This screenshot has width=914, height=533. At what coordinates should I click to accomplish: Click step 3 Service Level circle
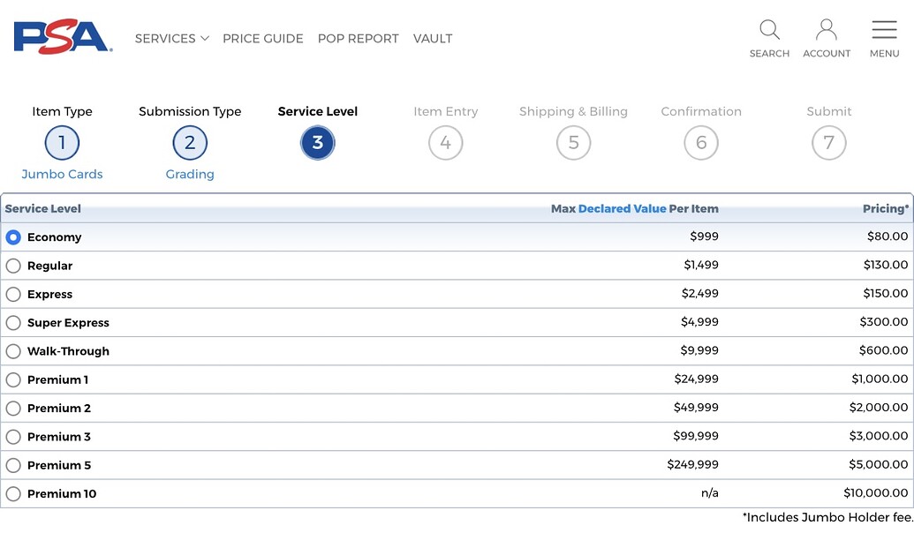pyautogui.click(x=318, y=143)
